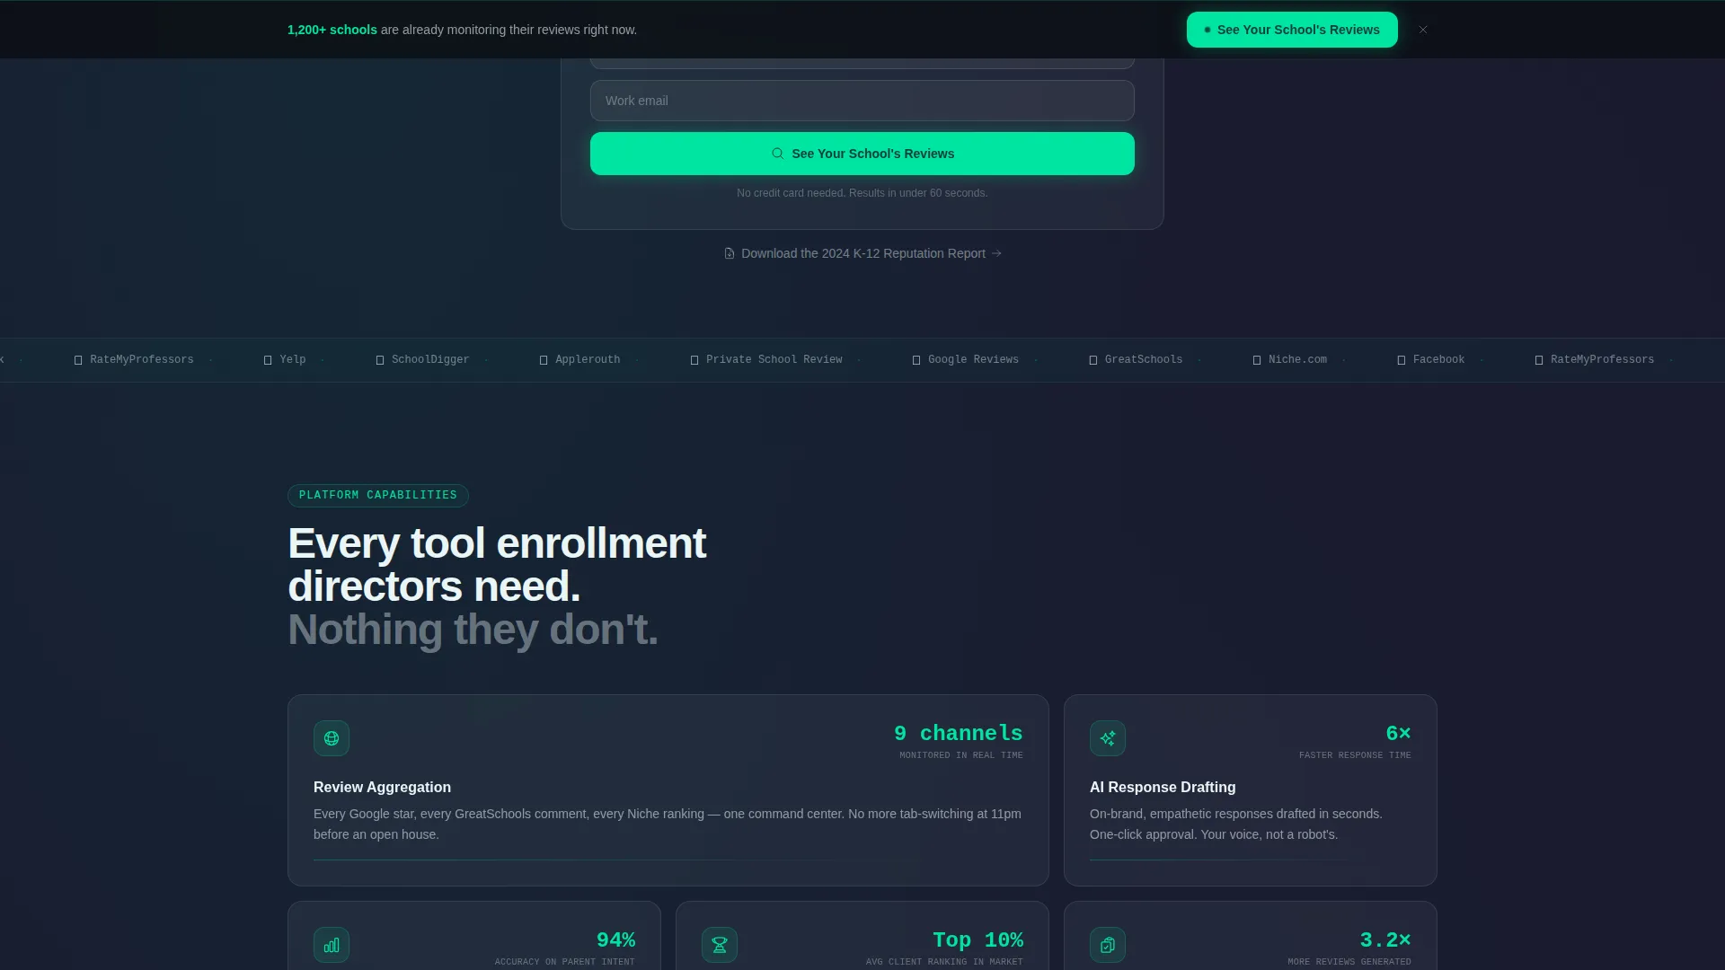Click the Review Aggregation card title
Screen dimensions: 1725x970
(x=382, y=787)
